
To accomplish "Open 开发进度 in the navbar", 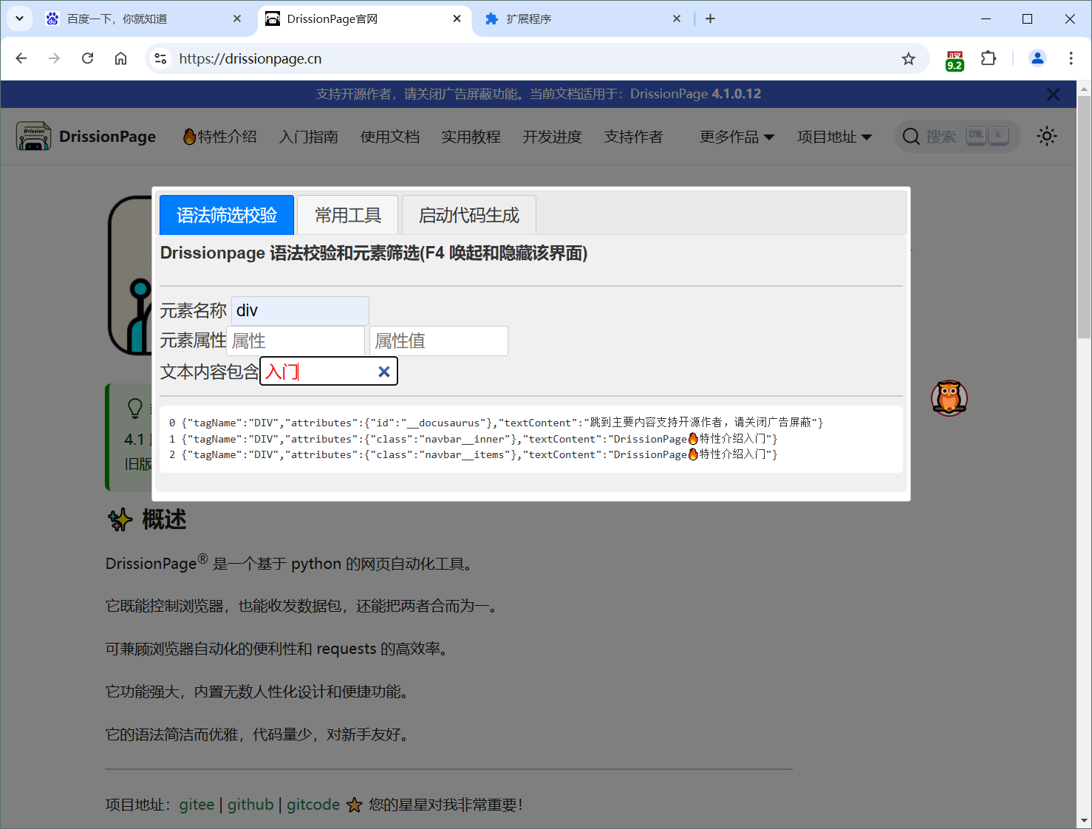I will pyautogui.click(x=553, y=137).
